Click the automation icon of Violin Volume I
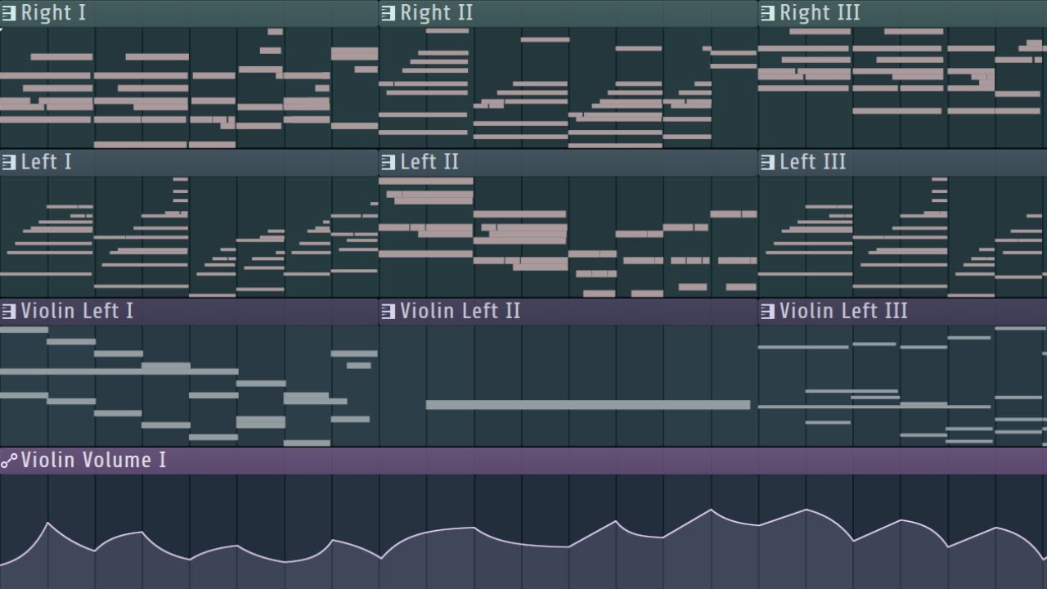 pyautogui.click(x=9, y=461)
